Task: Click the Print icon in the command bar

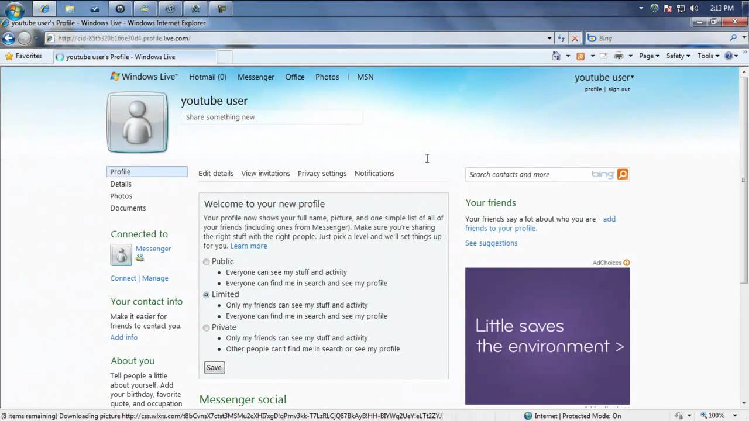Action: pos(619,56)
